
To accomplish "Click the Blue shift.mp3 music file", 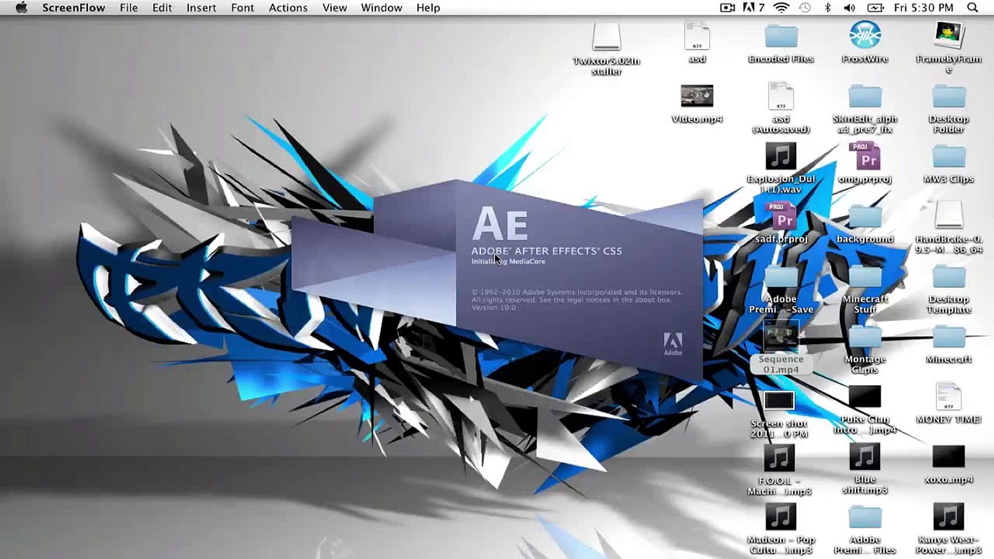I will point(865,458).
